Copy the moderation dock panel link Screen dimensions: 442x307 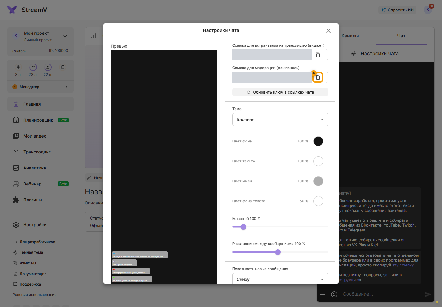coord(318,77)
